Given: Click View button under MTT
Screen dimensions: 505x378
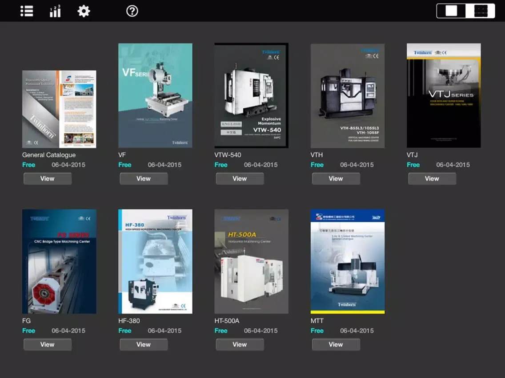Looking at the screenshot, I should (x=336, y=345).
